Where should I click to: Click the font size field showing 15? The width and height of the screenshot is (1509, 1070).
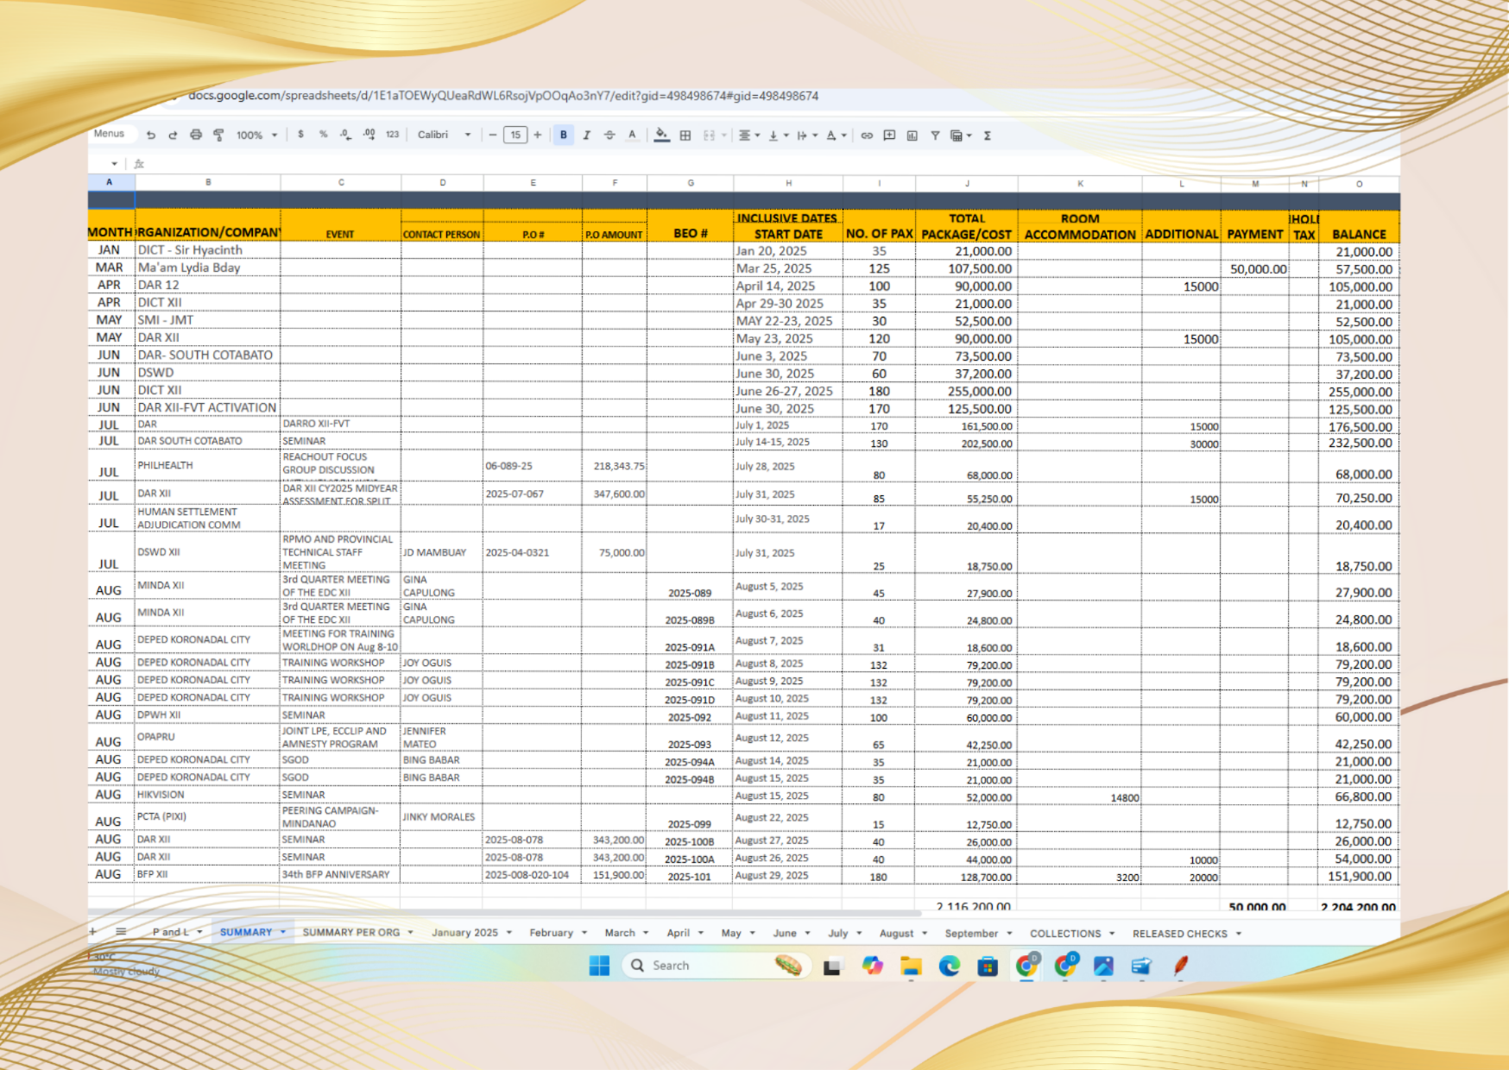pos(515,135)
